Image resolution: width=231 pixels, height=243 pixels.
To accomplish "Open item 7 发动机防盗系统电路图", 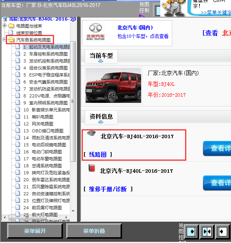I will click(47, 89).
